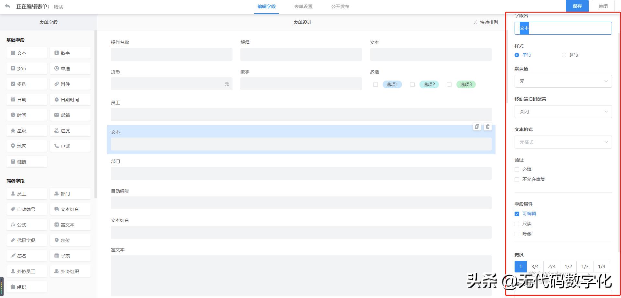Click the 员工 input box on the form canvas
The height and width of the screenshot is (298, 621).
point(301,115)
